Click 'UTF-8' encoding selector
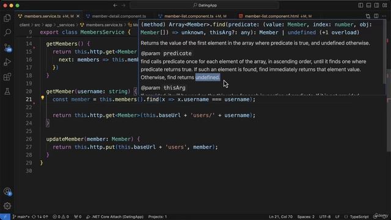This screenshot has width=391, height=220. pos(325,217)
